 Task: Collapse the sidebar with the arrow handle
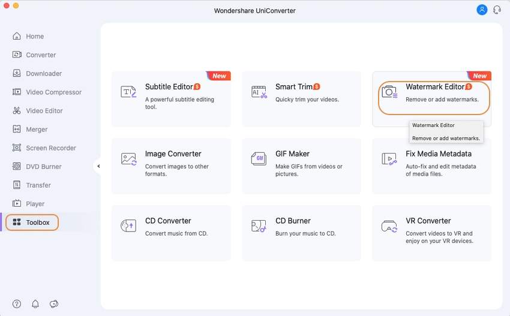coord(98,166)
